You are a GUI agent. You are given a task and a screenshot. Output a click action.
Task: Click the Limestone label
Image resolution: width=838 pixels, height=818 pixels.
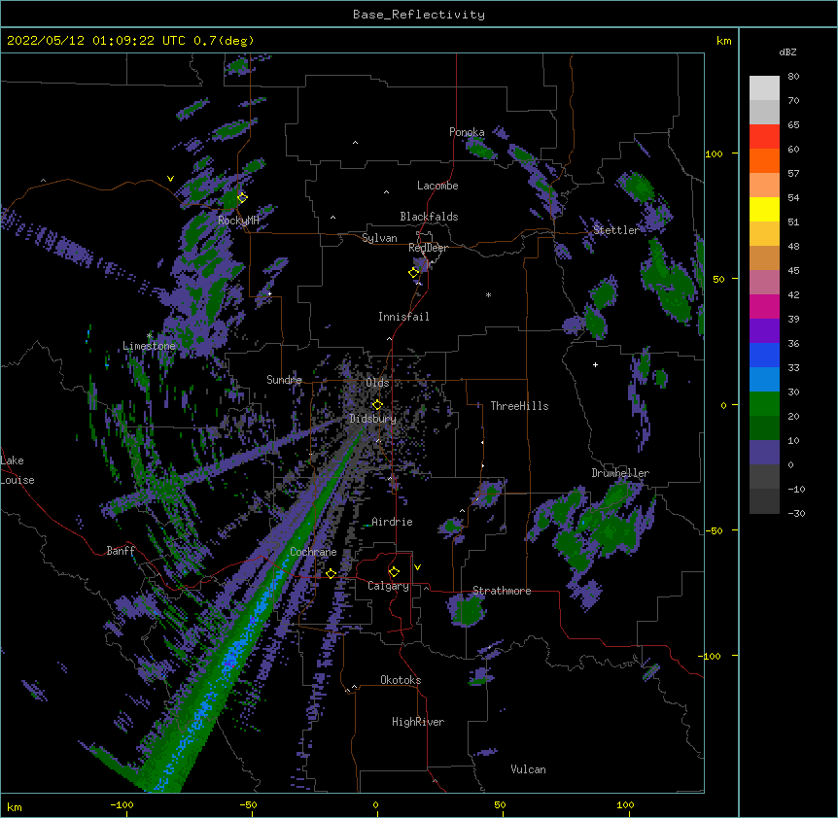[149, 346]
